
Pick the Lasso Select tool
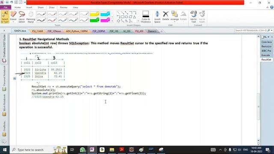pos(22,17)
